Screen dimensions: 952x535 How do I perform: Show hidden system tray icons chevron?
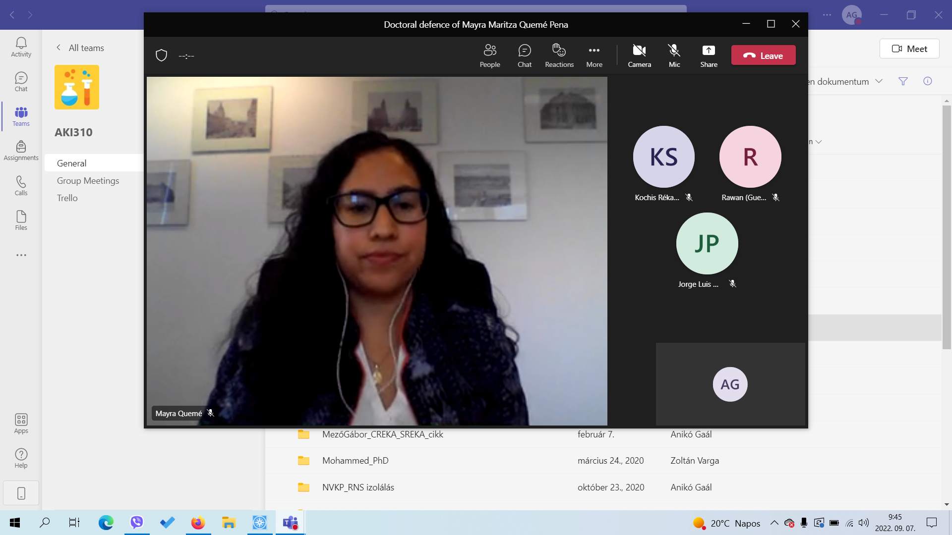pos(774,523)
